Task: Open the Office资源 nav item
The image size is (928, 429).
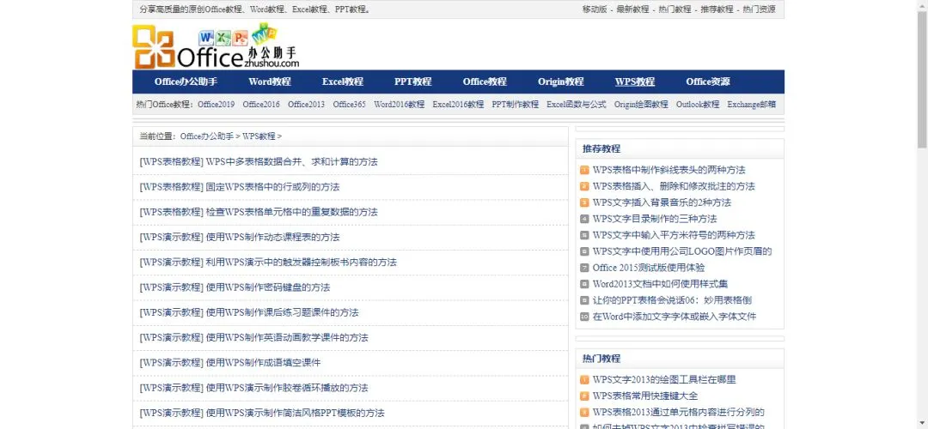Action: [x=708, y=82]
